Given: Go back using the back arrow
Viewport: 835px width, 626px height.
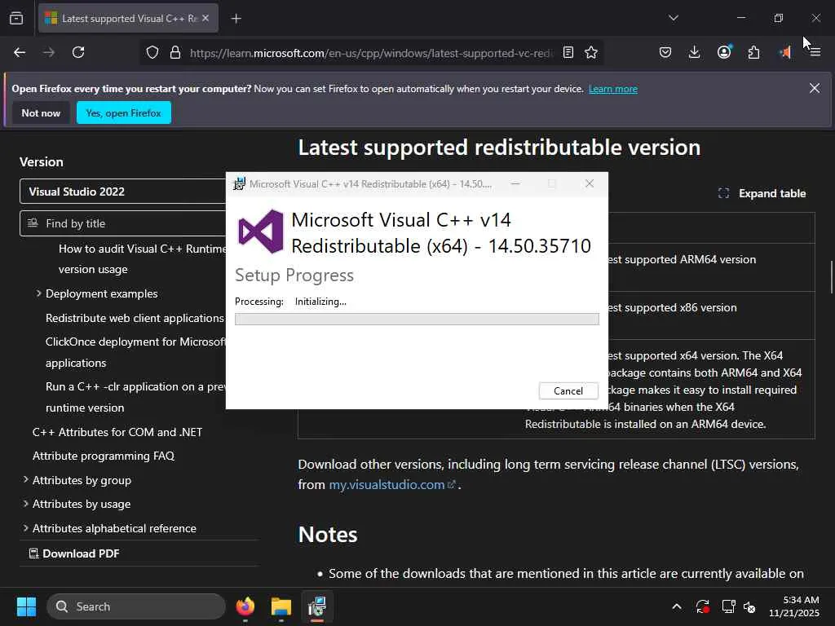Looking at the screenshot, I should click(20, 52).
